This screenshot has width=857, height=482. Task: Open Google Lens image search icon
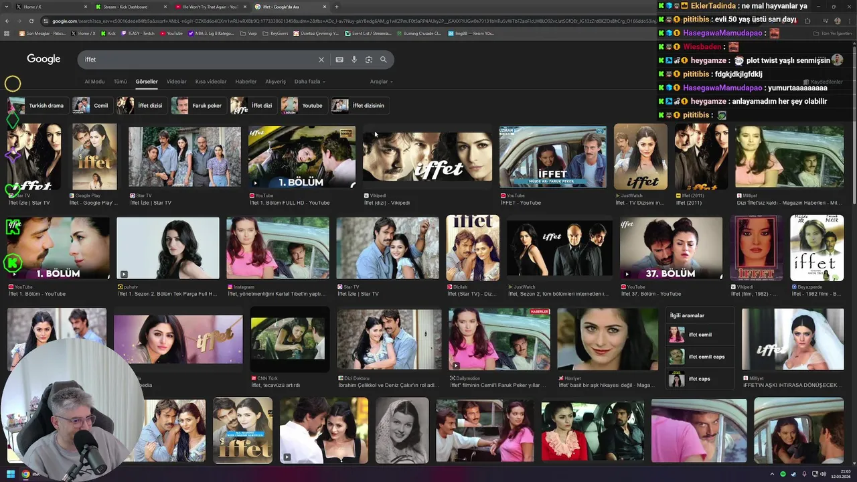point(369,60)
